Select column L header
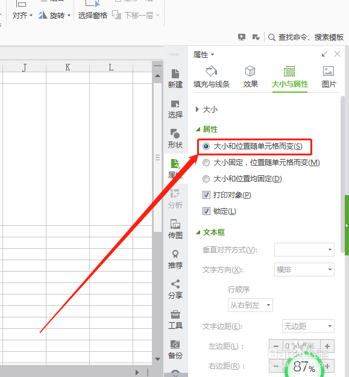The height and width of the screenshot is (377, 349). tap(111, 67)
